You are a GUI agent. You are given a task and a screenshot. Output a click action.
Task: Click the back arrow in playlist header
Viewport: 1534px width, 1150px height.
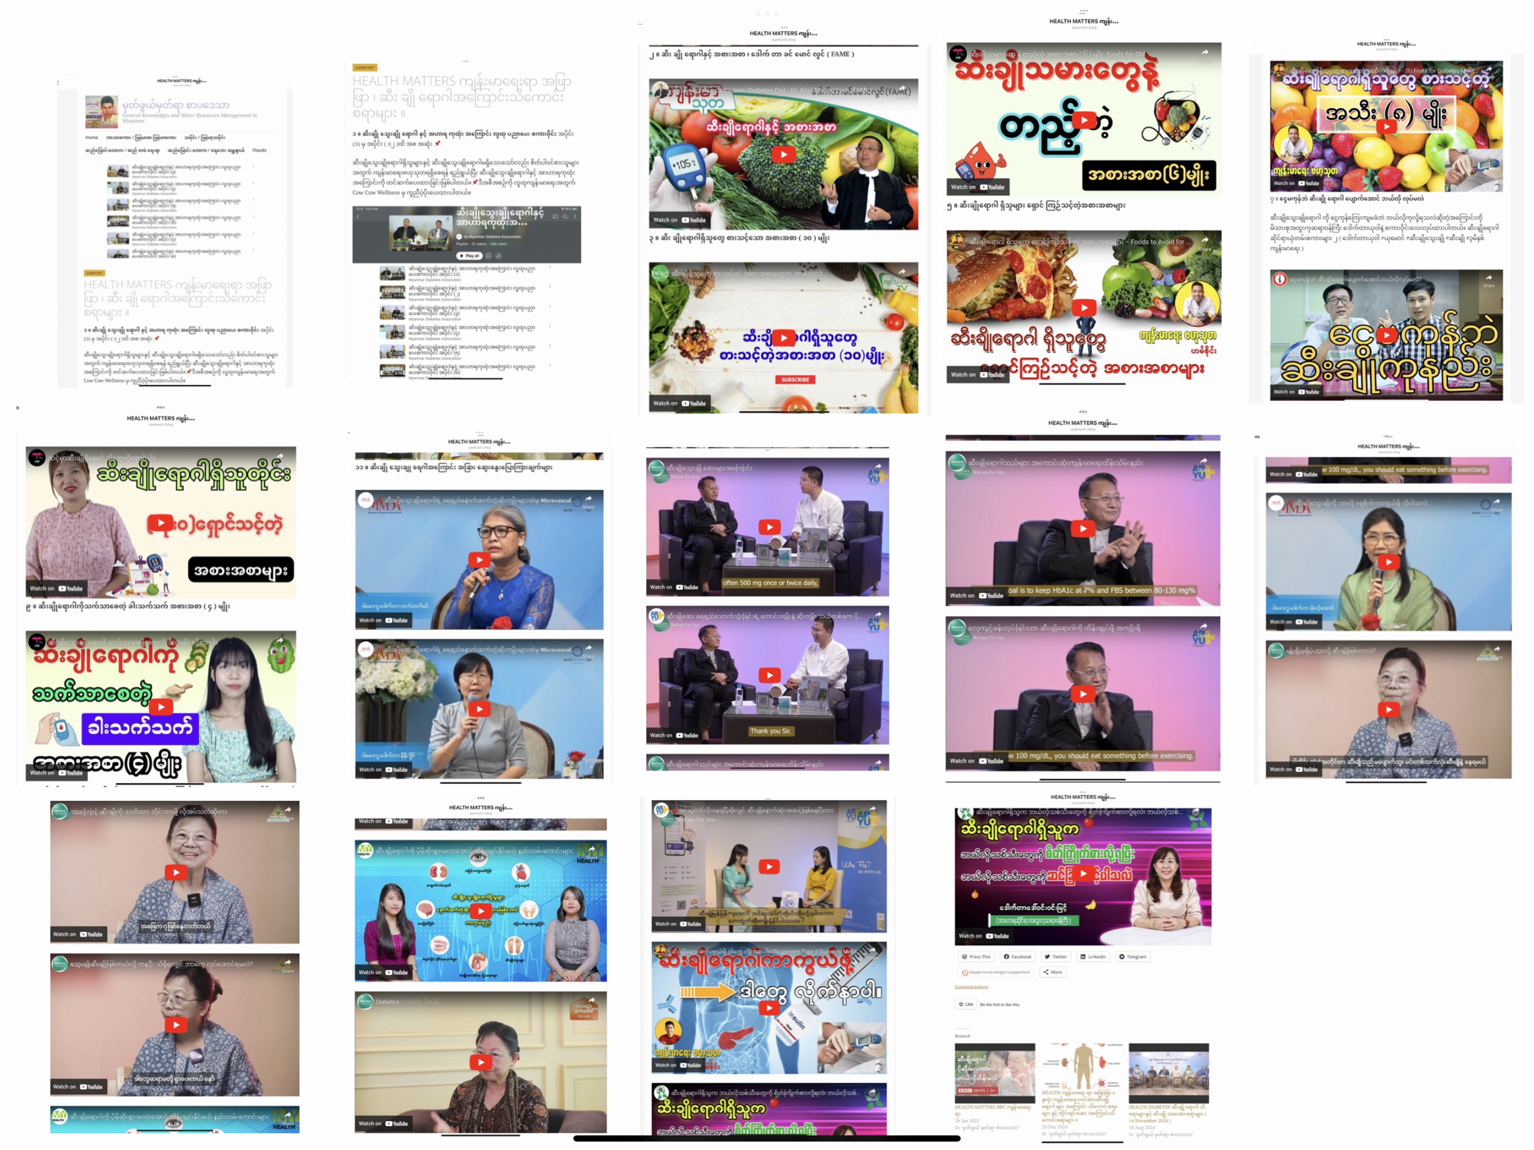(x=358, y=216)
